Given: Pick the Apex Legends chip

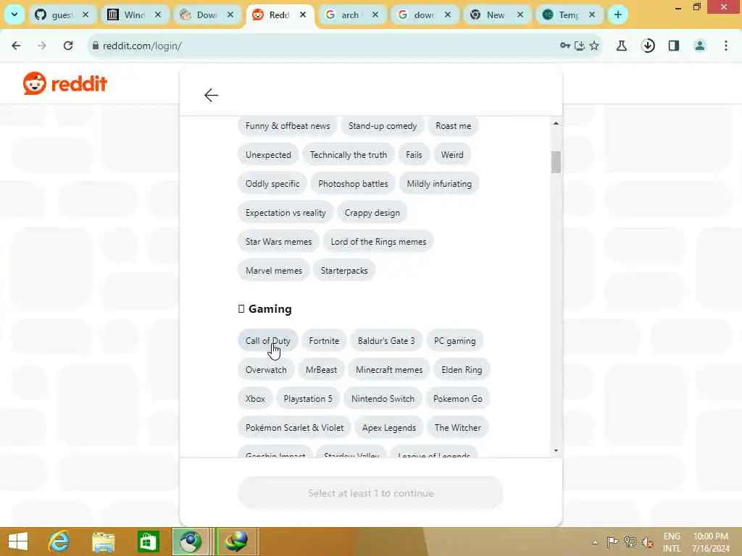Looking at the screenshot, I should pyautogui.click(x=389, y=427).
